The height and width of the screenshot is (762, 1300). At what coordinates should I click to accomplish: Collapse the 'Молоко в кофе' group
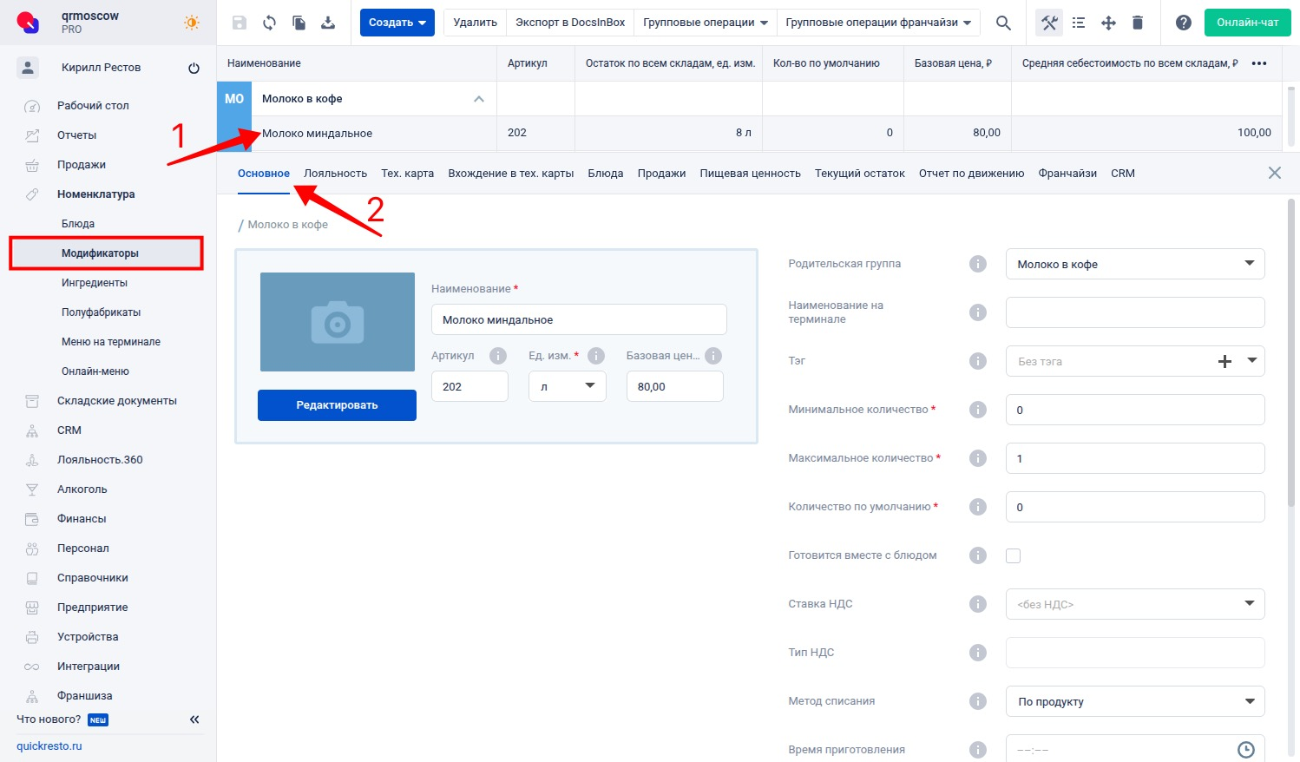(x=478, y=99)
